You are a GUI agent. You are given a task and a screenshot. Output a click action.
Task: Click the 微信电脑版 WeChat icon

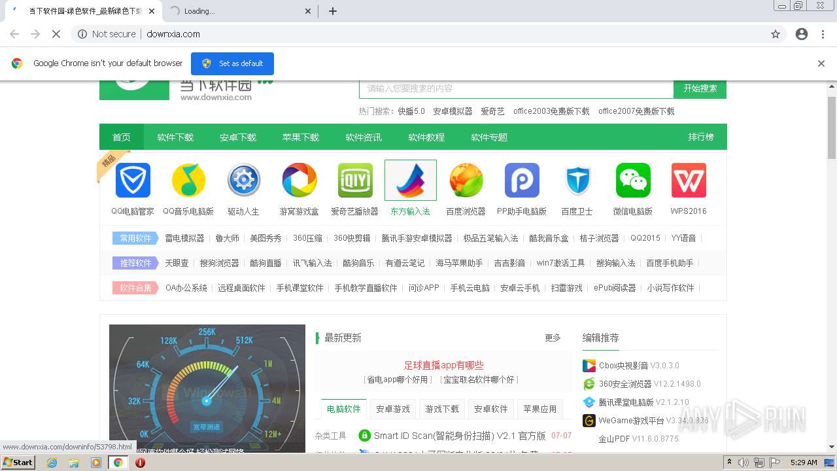pyautogui.click(x=633, y=181)
